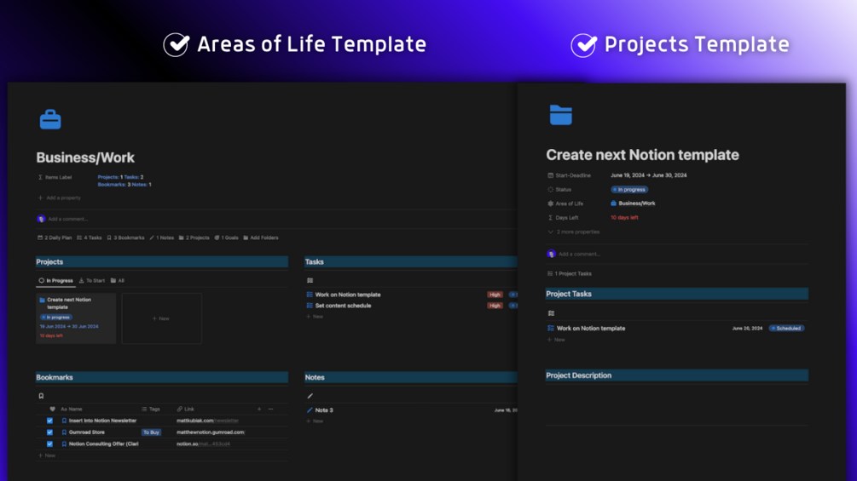
Task: Open the 2 Projects linked view
Action: (194, 238)
